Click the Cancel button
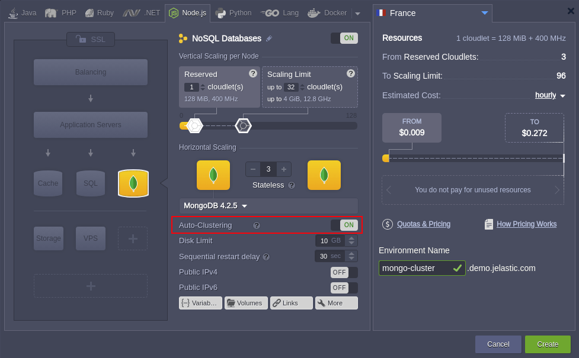Screen dimensions: 579x358 coord(498,344)
